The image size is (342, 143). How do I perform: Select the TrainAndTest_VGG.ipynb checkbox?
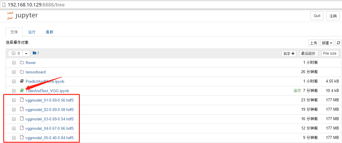pyautogui.click(x=14, y=91)
